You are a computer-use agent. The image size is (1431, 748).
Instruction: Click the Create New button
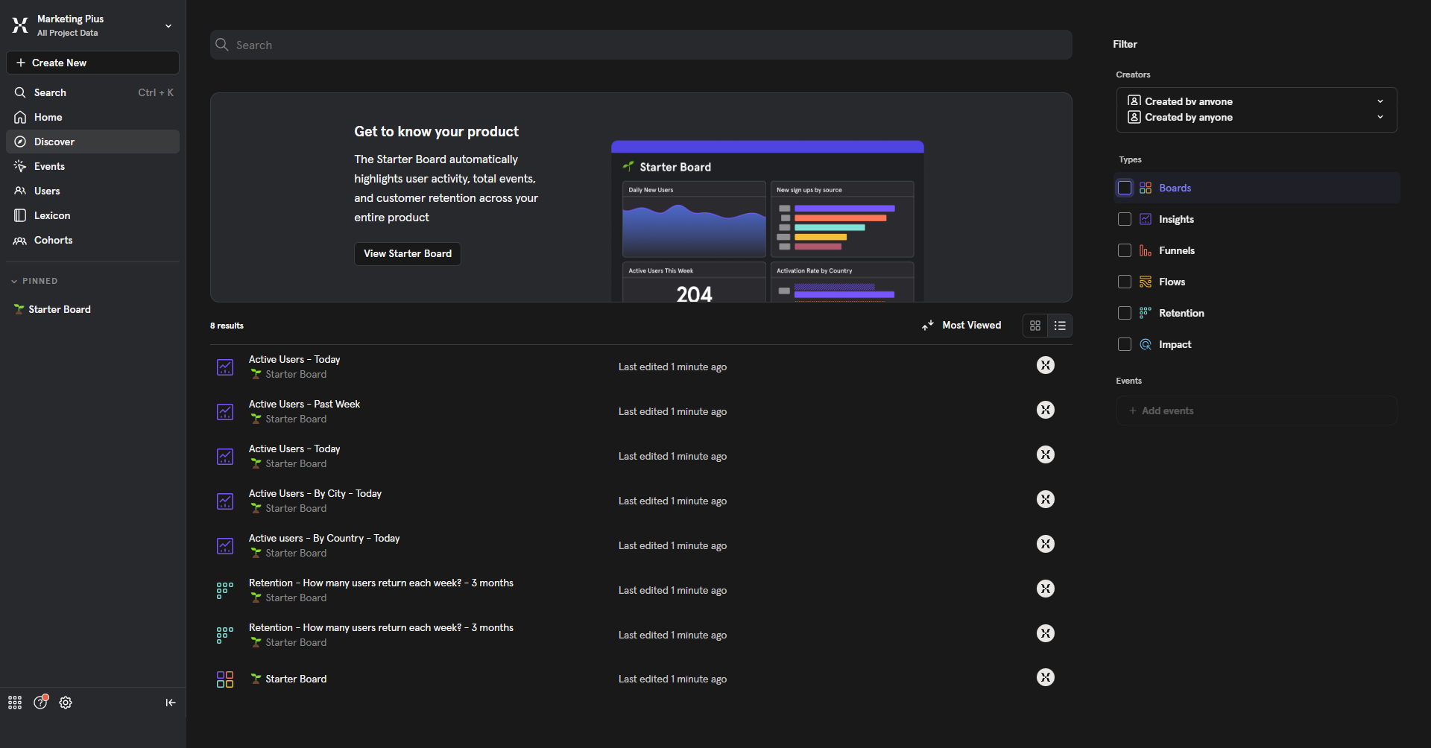92,63
